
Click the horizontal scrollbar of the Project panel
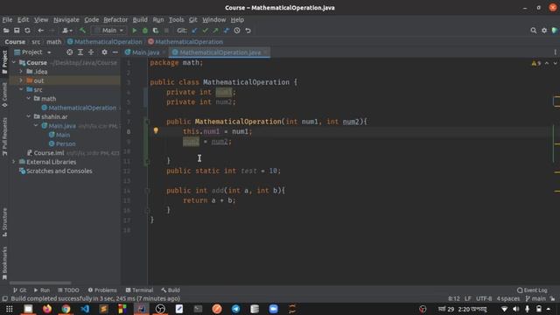[x=40, y=283]
